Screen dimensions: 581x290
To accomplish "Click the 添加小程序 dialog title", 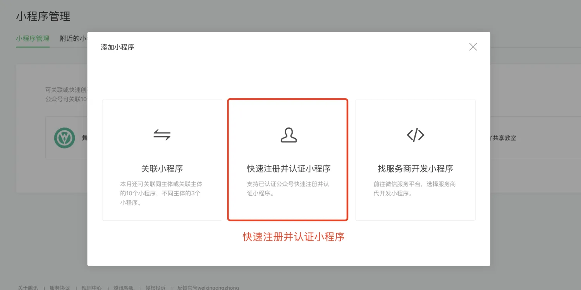I will [x=117, y=47].
